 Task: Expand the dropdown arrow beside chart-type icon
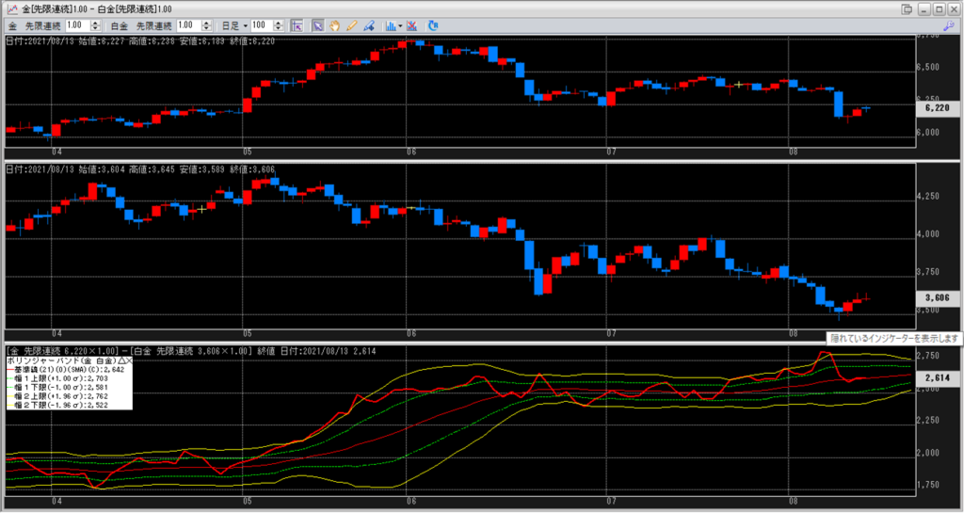tap(400, 24)
